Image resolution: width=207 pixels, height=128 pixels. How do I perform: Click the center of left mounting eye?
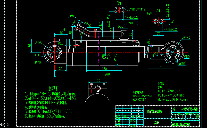coord(54,52)
